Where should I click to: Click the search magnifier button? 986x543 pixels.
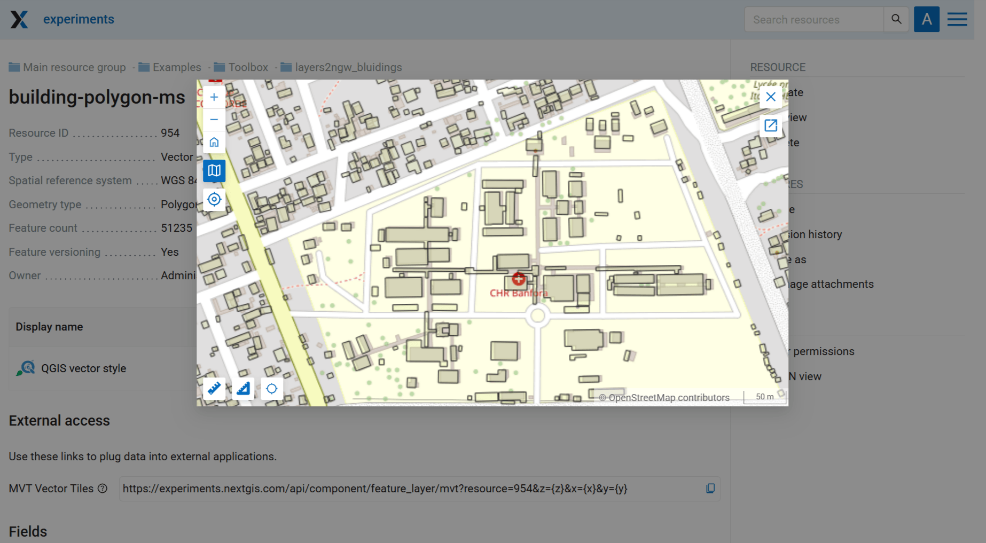pos(896,20)
